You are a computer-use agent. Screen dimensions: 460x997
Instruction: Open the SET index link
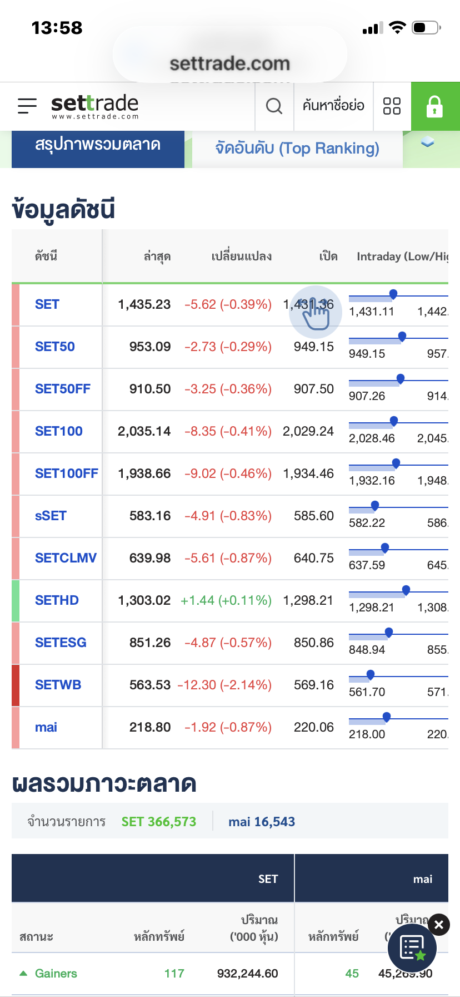[x=47, y=304]
